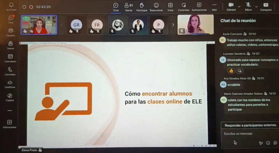Click Lourdes Sanabria's LS avatar
The image size is (279, 153).
pos(223,60)
